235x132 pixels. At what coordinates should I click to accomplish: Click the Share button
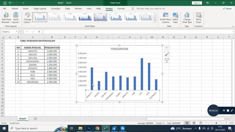tap(227, 9)
